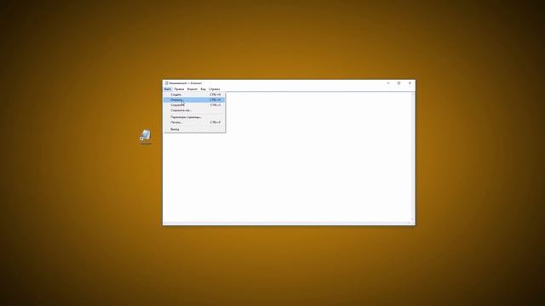Image resolution: width=545 pixels, height=306 pixels.
Task: Open the Формат menu
Action: (192, 89)
